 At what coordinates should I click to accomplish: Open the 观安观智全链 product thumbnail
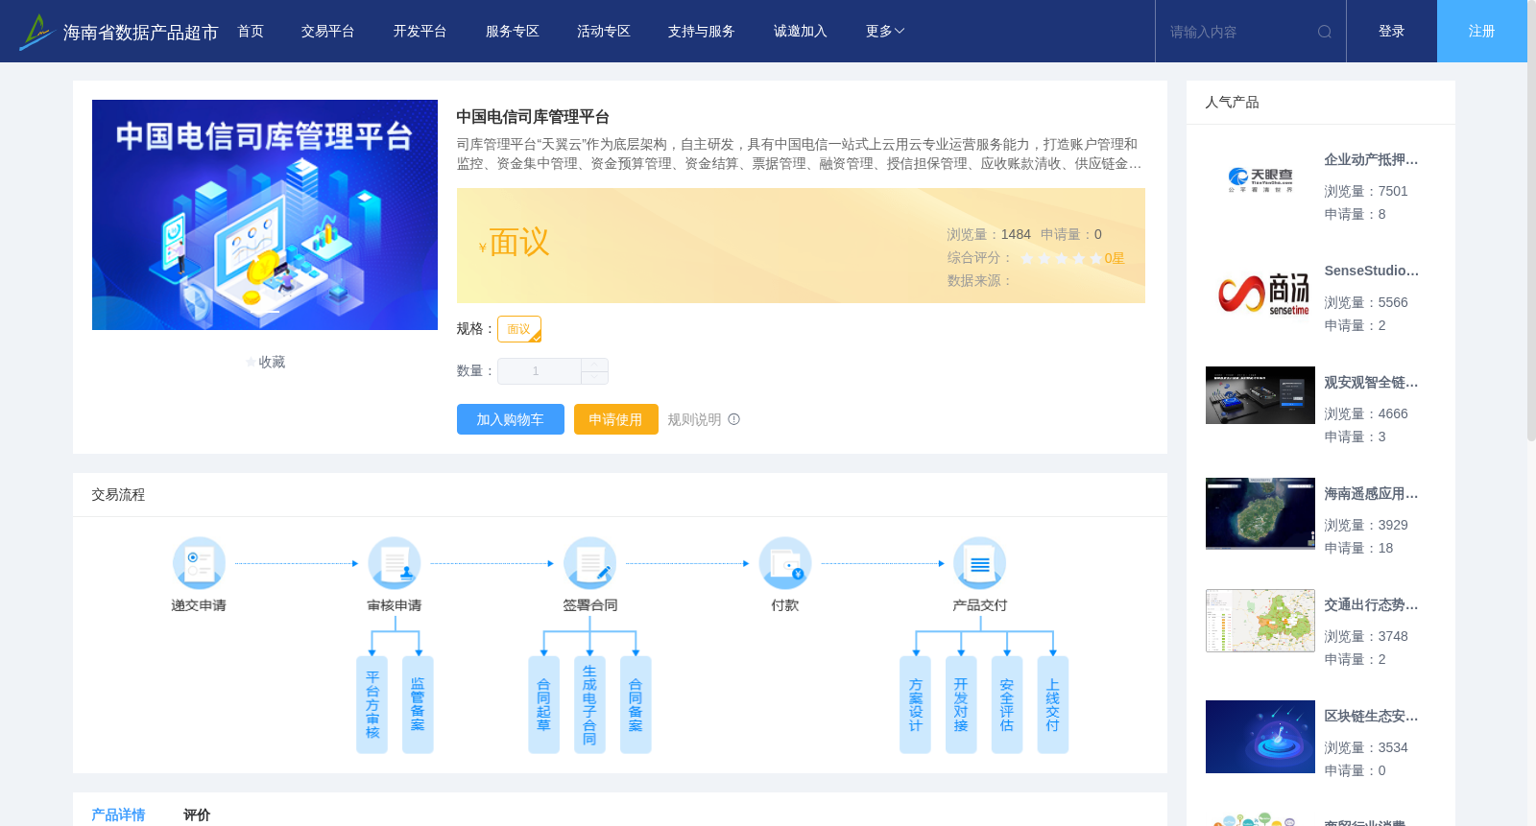(x=1260, y=395)
